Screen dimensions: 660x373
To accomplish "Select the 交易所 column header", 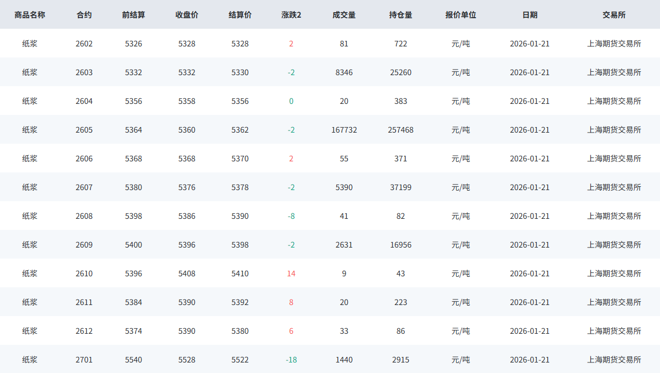I will tap(614, 15).
